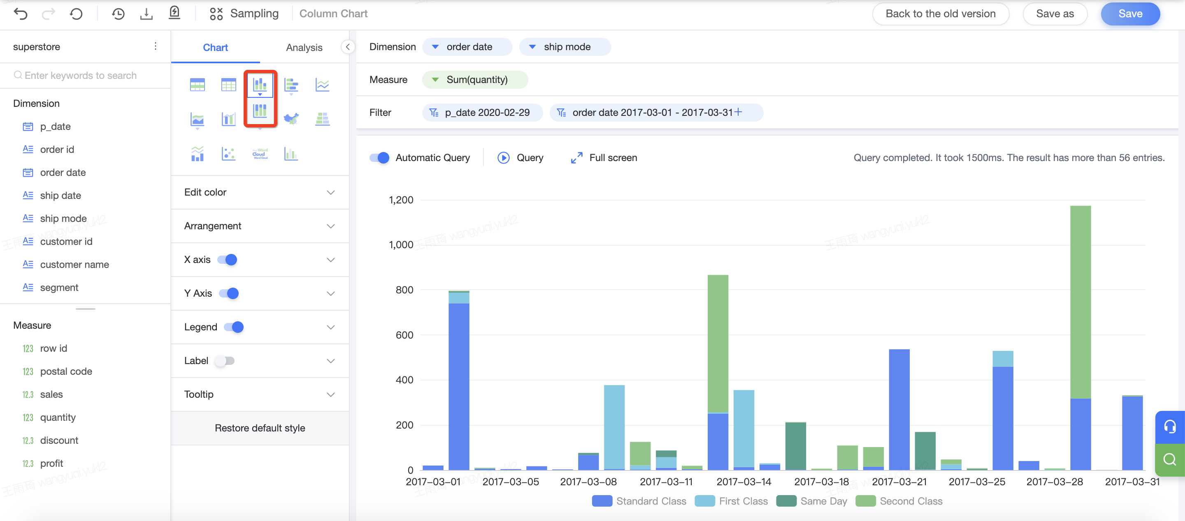
Task: Enable the Label switch
Action: click(x=225, y=361)
